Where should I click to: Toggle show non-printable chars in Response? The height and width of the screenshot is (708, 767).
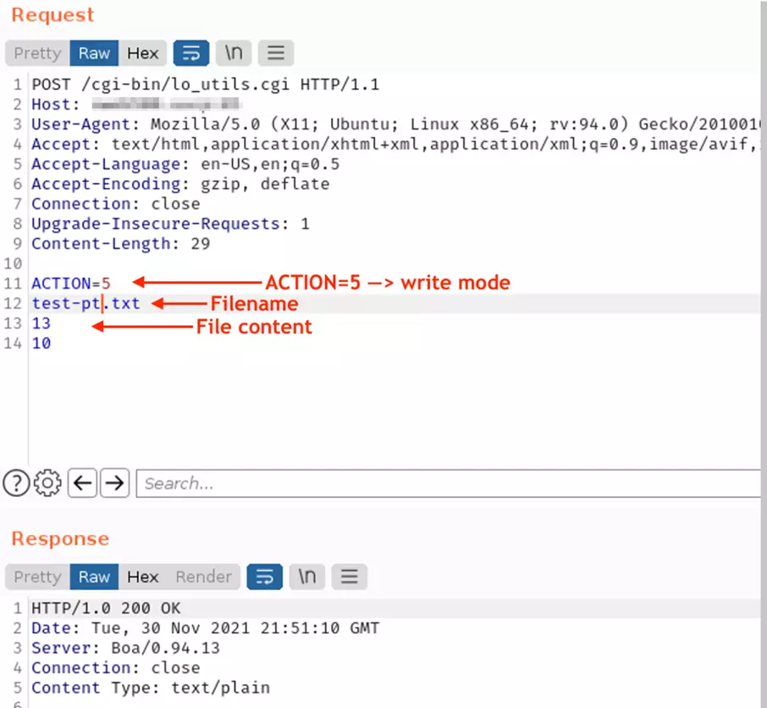(307, 577)
